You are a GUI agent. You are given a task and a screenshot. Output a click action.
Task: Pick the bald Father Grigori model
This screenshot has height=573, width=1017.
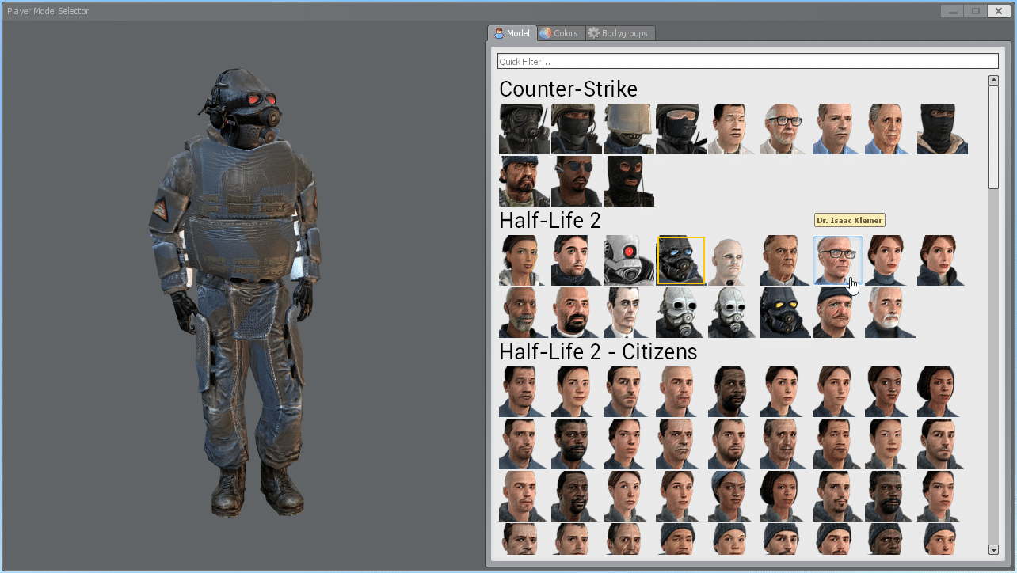click(x=577, y=313)
